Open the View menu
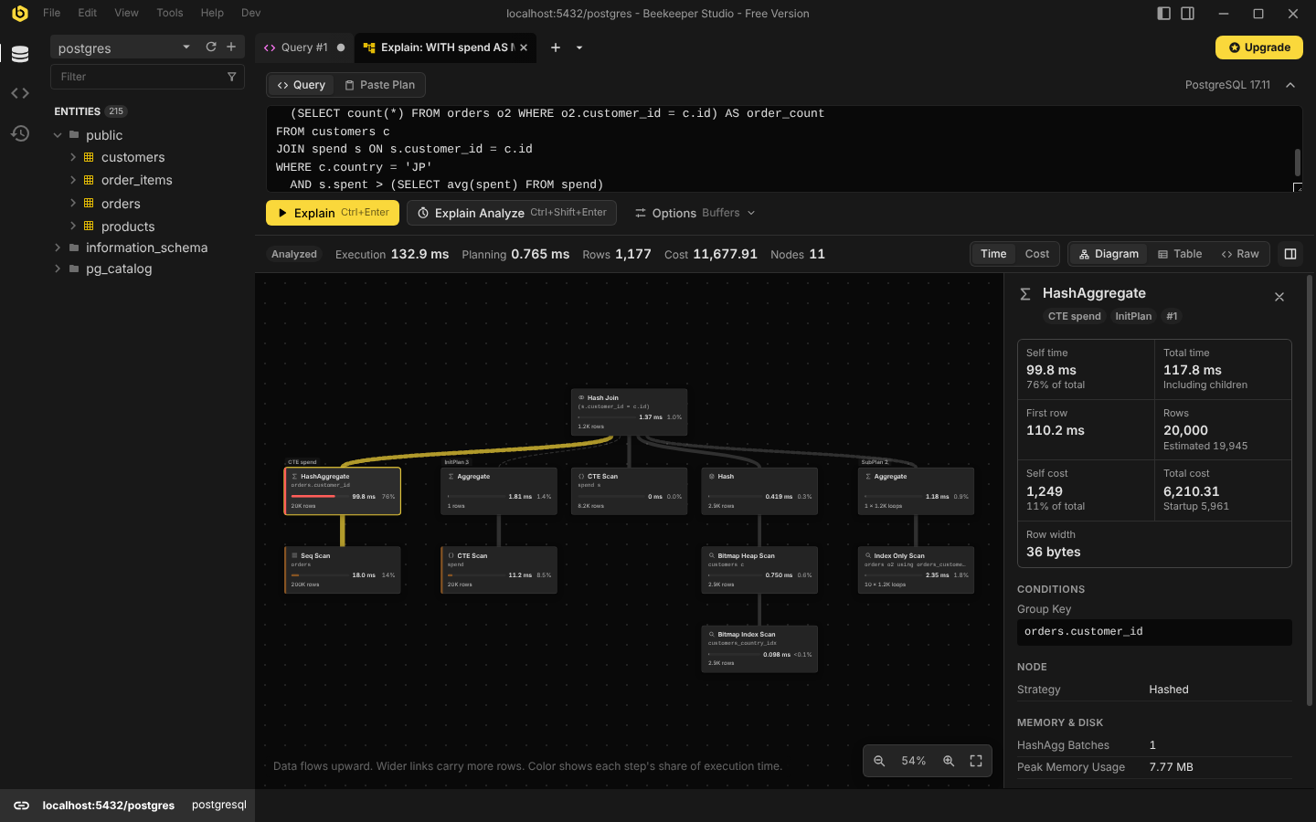The height and width of the screenshot is (822, 1316). click(x=127, y=13)
